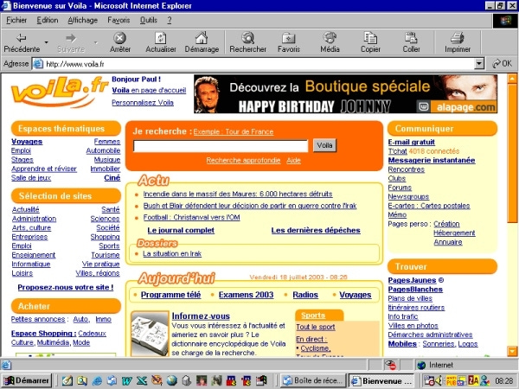Image resolution: width=519 pixels, height=389 pixels.
Task: Expand the address bar dropdown
Action: (479, 63)
